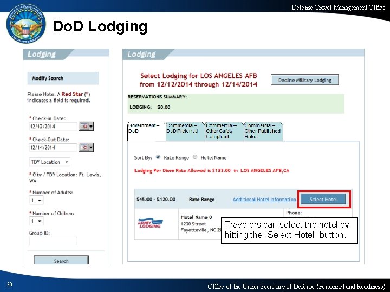
Task: Click the 1230 Street address text
Action: (193, 224)
